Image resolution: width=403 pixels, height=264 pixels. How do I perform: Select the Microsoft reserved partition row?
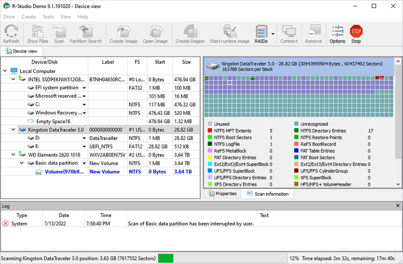point(101,96)
